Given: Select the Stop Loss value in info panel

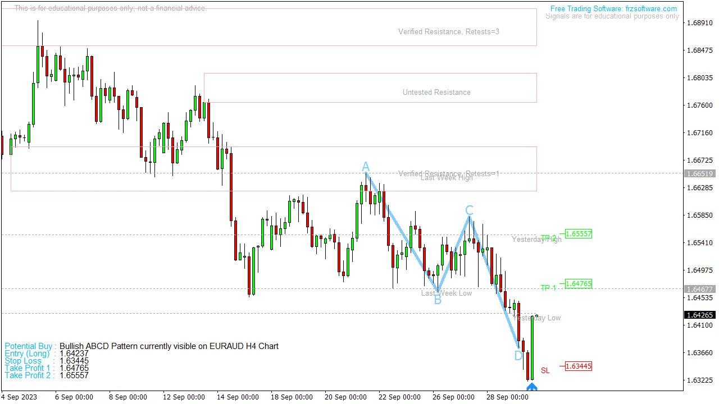Looking at the screenshot, I should (74, 361).
